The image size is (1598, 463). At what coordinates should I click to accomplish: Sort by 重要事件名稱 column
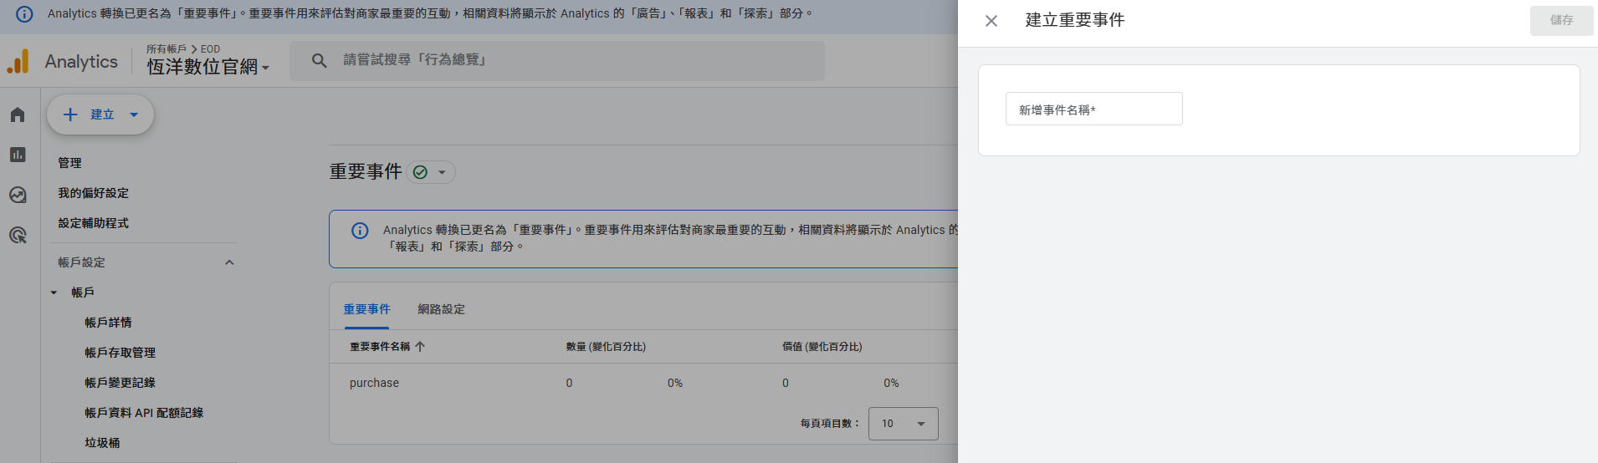click(387, 347)
